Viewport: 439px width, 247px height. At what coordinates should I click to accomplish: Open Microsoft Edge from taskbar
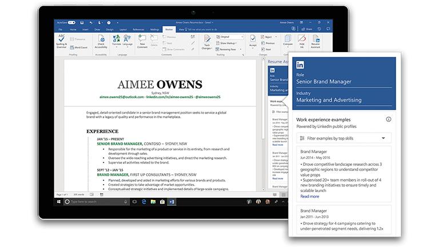tap(144, 202)
